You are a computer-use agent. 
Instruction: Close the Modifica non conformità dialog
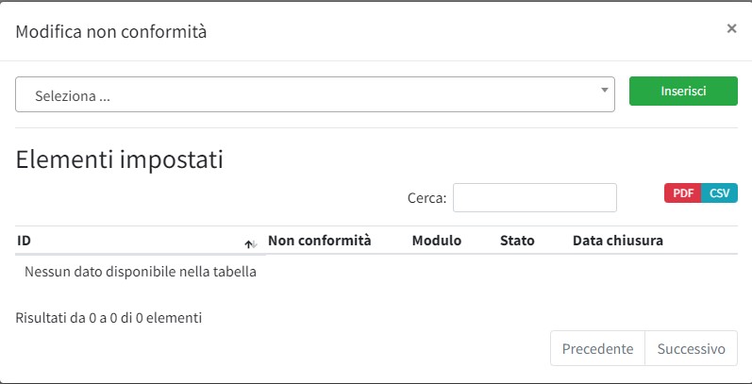point(731,28)
